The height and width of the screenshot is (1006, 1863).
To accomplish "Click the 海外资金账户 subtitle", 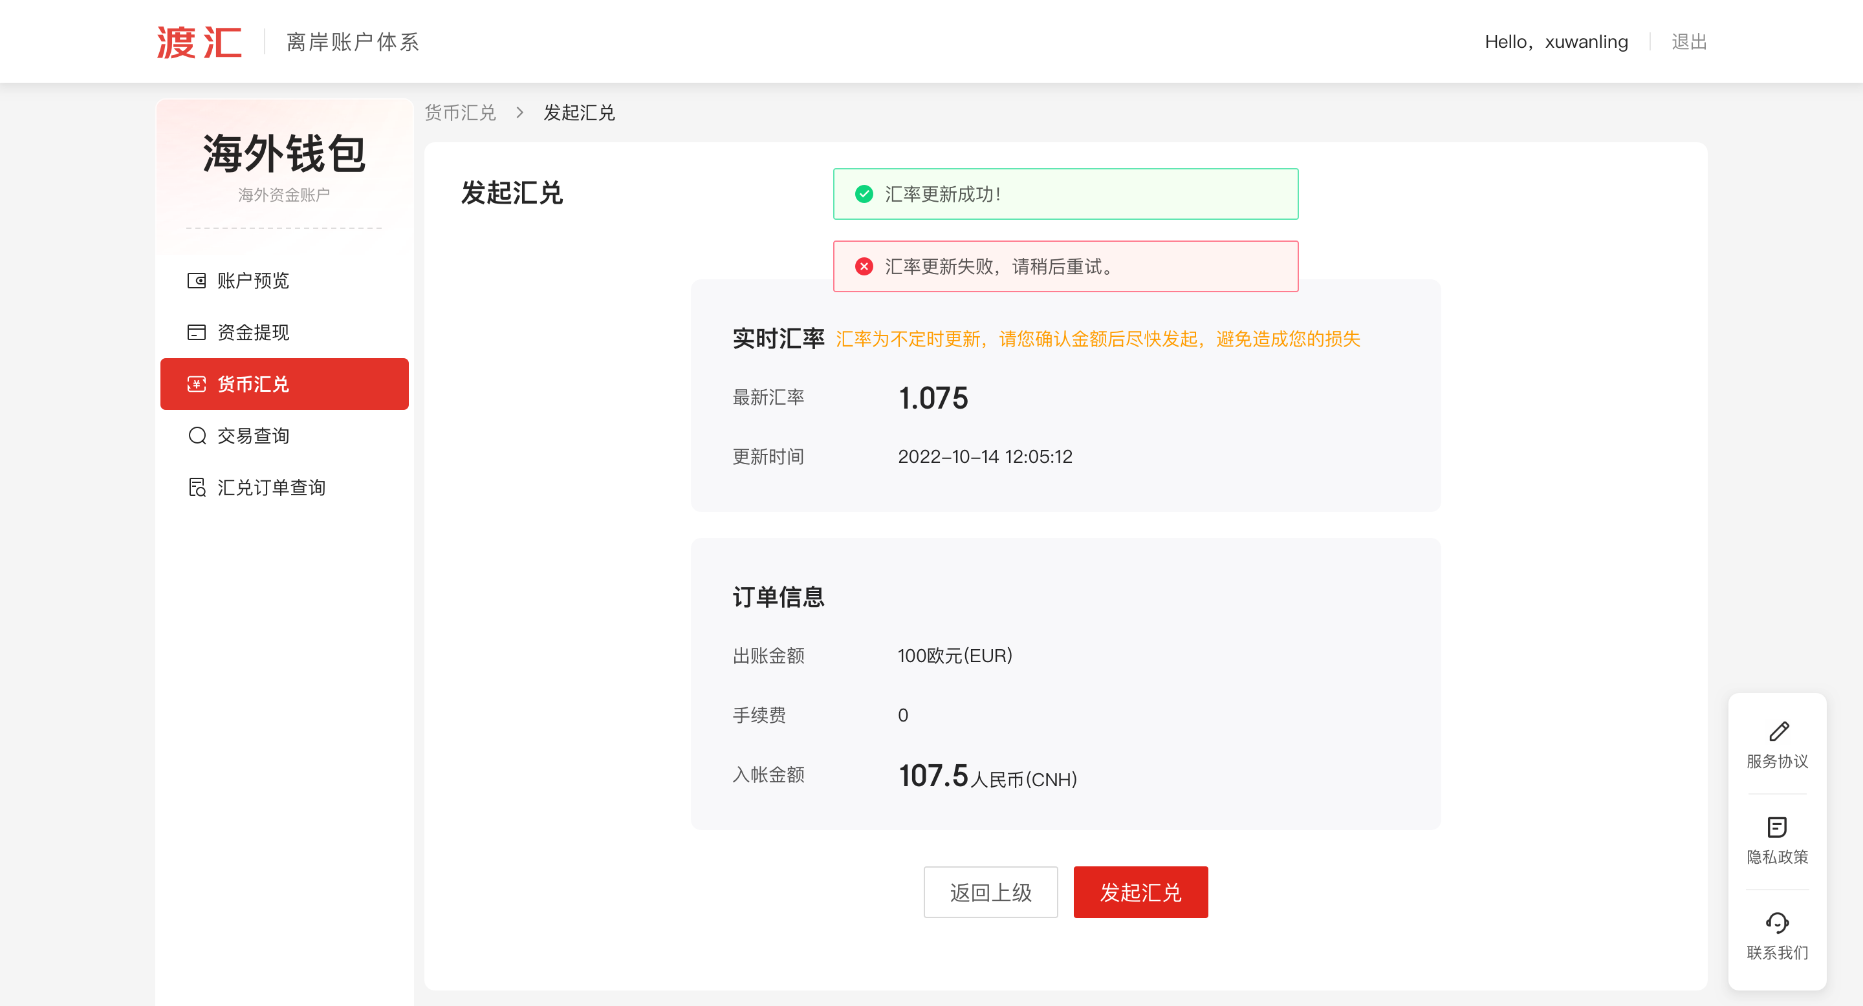I will (x=284, y=195).
